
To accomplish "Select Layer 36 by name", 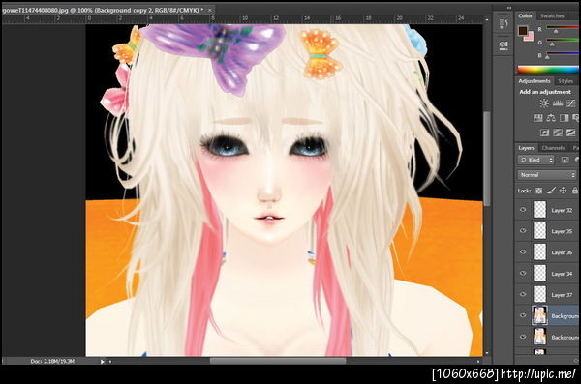I will 562,252.
